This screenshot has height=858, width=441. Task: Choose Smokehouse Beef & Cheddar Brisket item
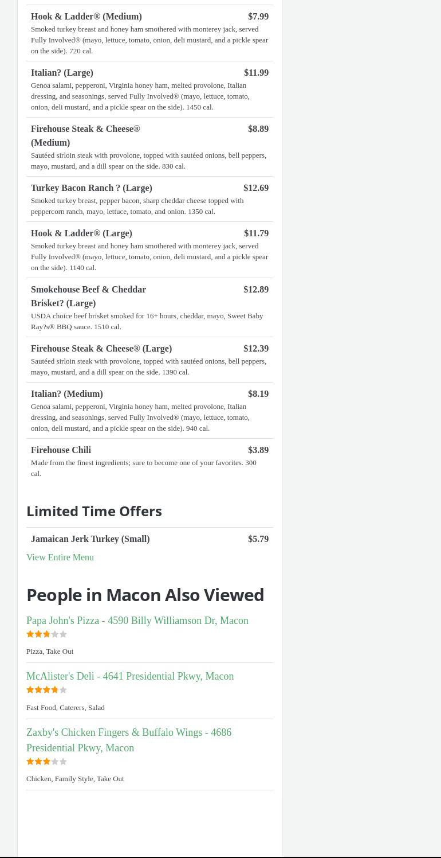[88, 296]
